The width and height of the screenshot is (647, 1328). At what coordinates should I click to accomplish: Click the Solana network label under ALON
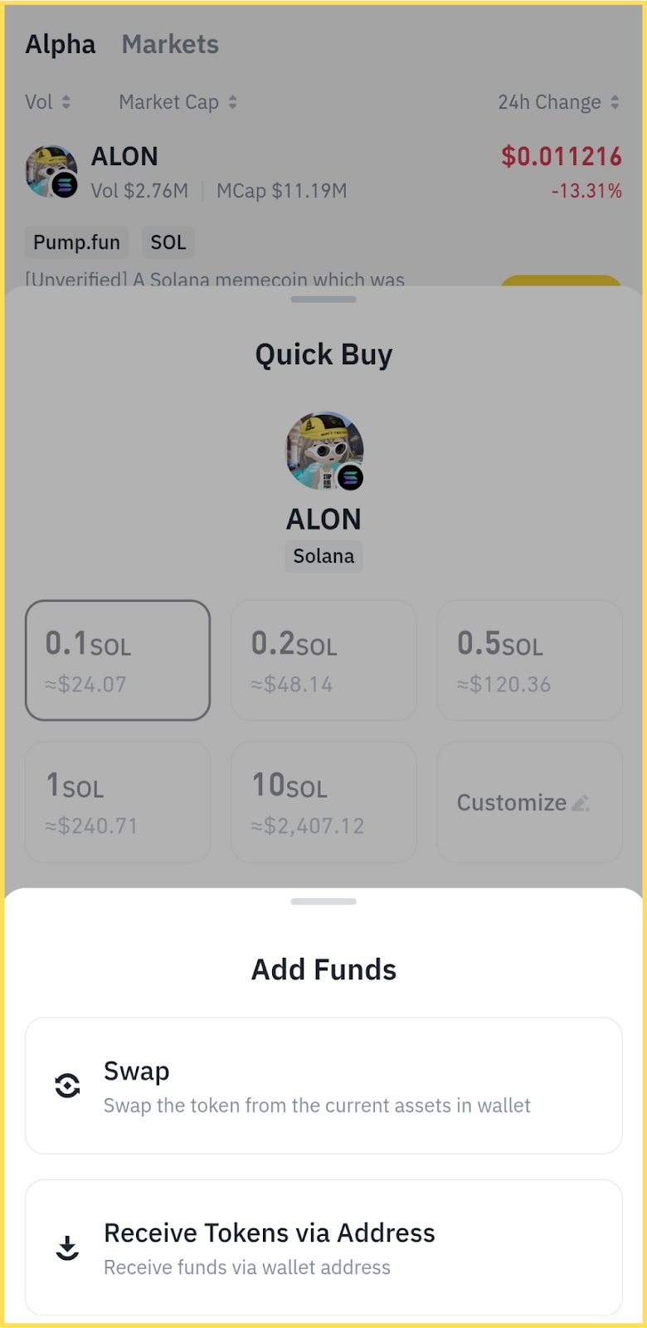point(323,556)
